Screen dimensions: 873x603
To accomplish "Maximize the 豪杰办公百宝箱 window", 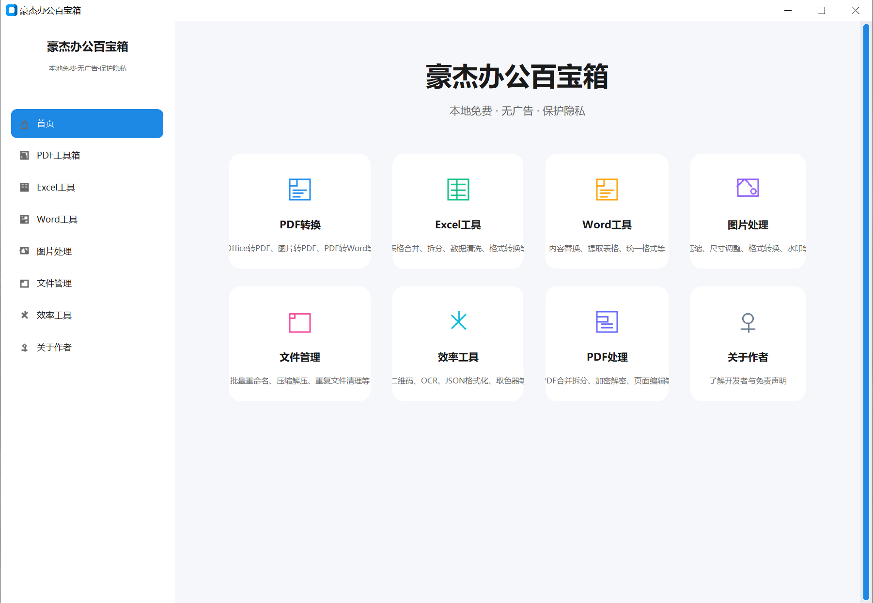I will tap(821, 10).
